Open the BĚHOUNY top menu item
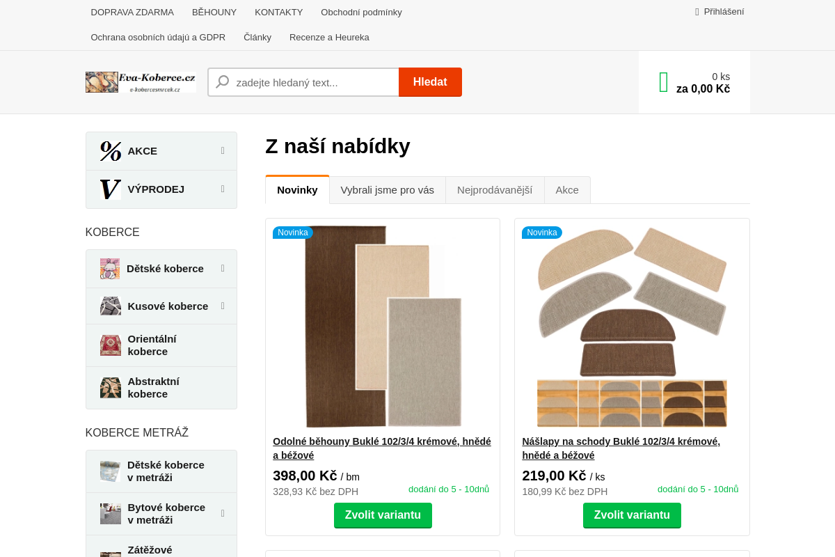Image resolution: width=835 pixels, height=557 pixels. tap(214, 13)
